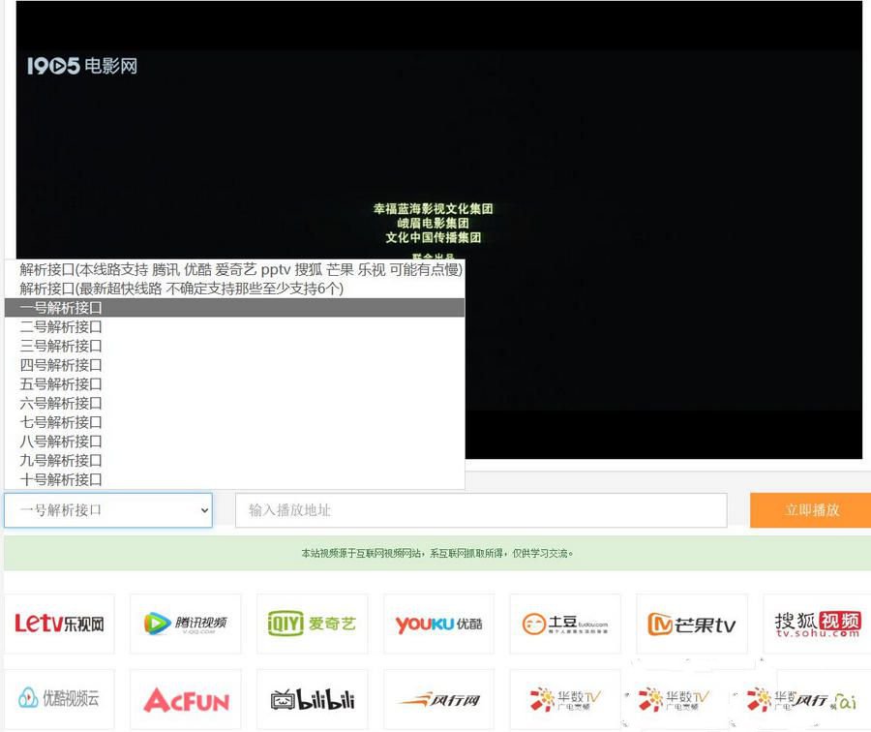The height and width of the screenshot is (732, 871).
Task: Open the bilibili logo
Action: (x=312, y=699)
